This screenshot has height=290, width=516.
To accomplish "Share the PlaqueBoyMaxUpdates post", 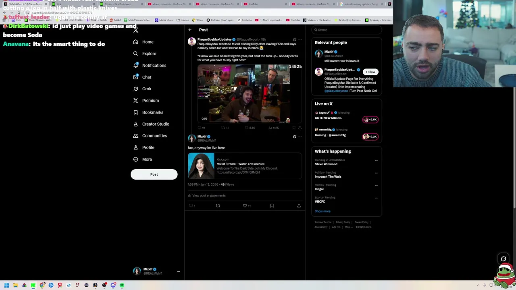I will [x=300, y=128].
